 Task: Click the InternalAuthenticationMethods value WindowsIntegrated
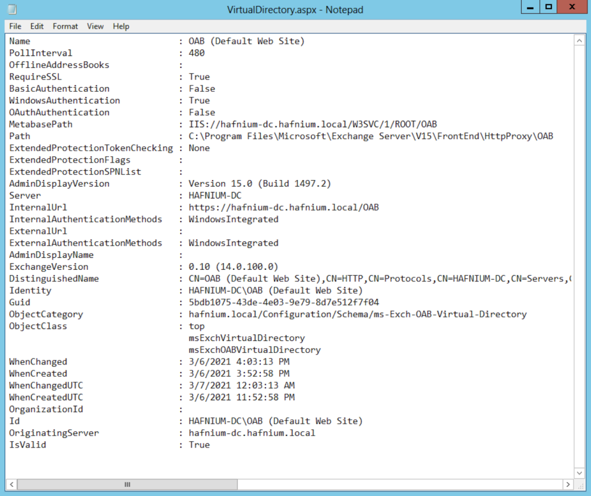[233, 219]
